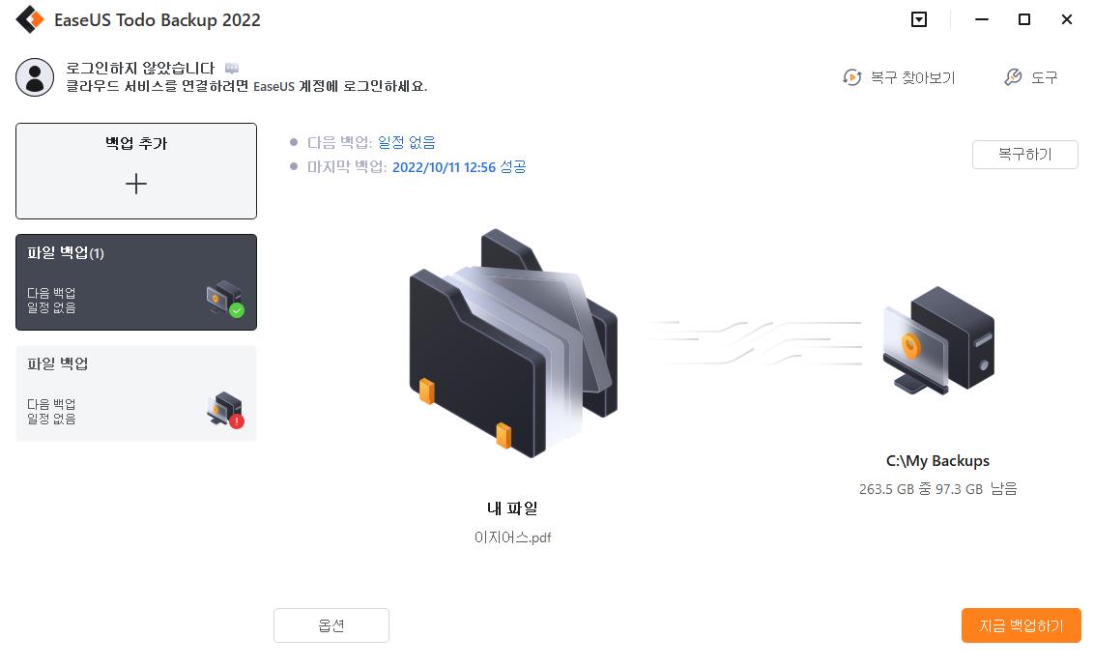
Task: Minimize the EaseUS Todo Backup window
Action: pos(982,19)
